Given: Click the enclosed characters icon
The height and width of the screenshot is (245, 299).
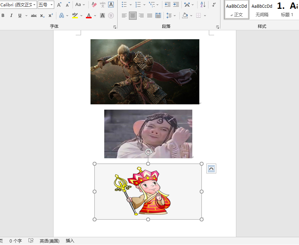Looking at the screenshot, I should (x=111, y=16).
